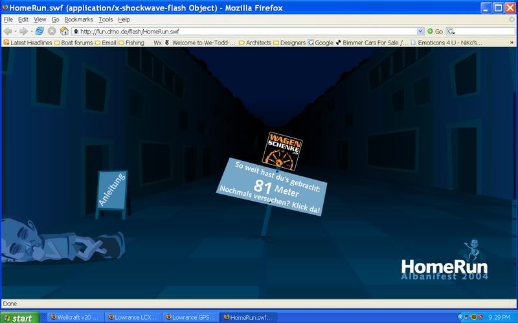Expand hidden system tray icons arrow
518x323 pixels.
pos(460,317)
